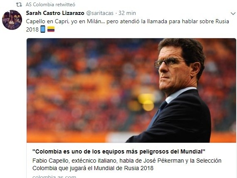Click the description line mentioning José Pékerman
This screenshot has width=237, height=178.
[127, 161]
